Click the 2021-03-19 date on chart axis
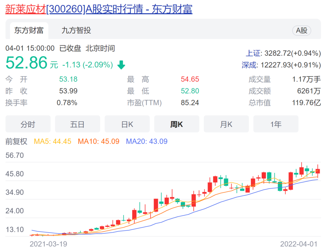The width and height of the screenshot is (326, 252). point(48,244)
